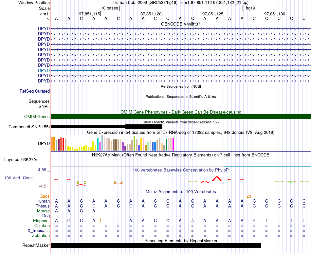311x253 pixels.
Task: Click 'Short Genetic Variants from dbSNP release 155'
Action: pos(181,122)
